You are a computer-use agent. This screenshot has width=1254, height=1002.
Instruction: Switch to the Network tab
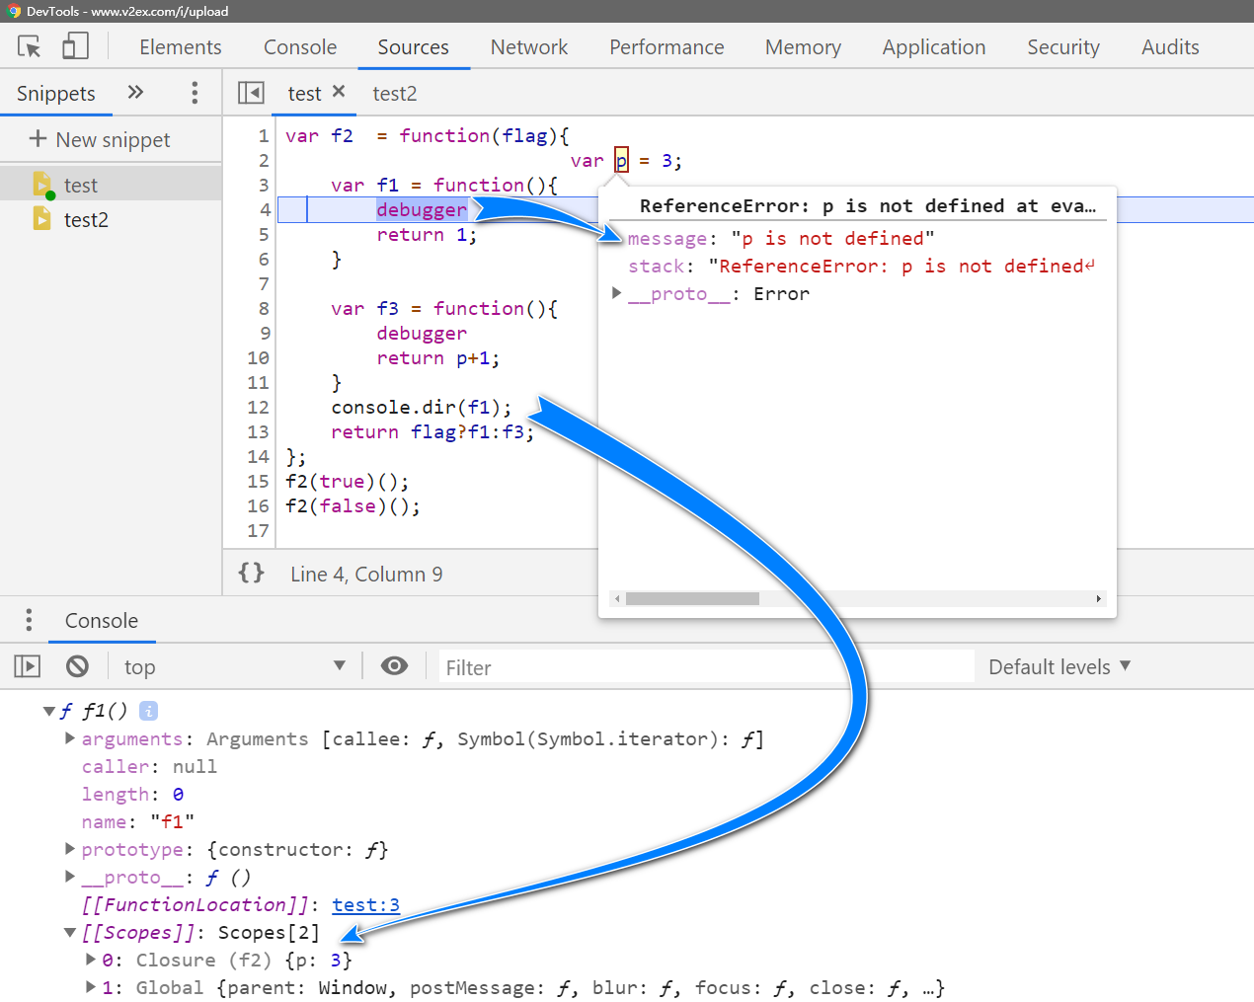click(x=528, y=47)
